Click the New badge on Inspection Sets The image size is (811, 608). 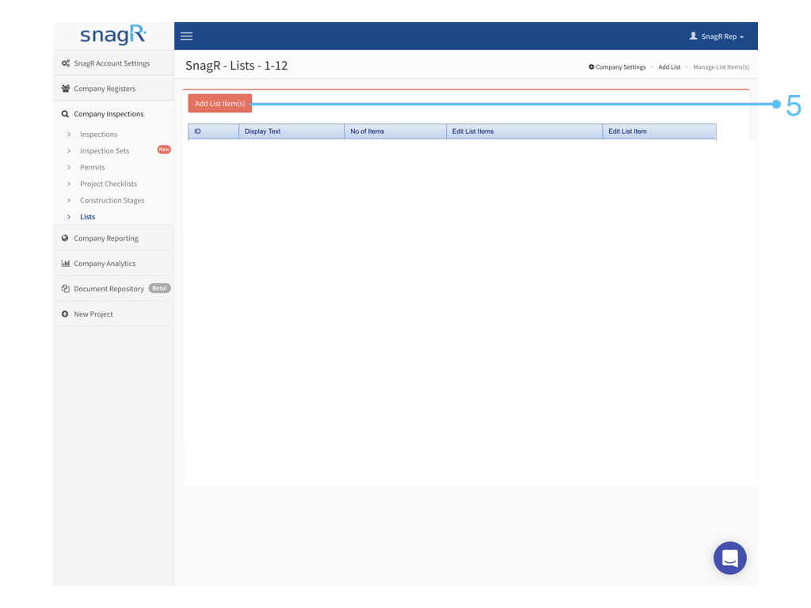[164, 150]
